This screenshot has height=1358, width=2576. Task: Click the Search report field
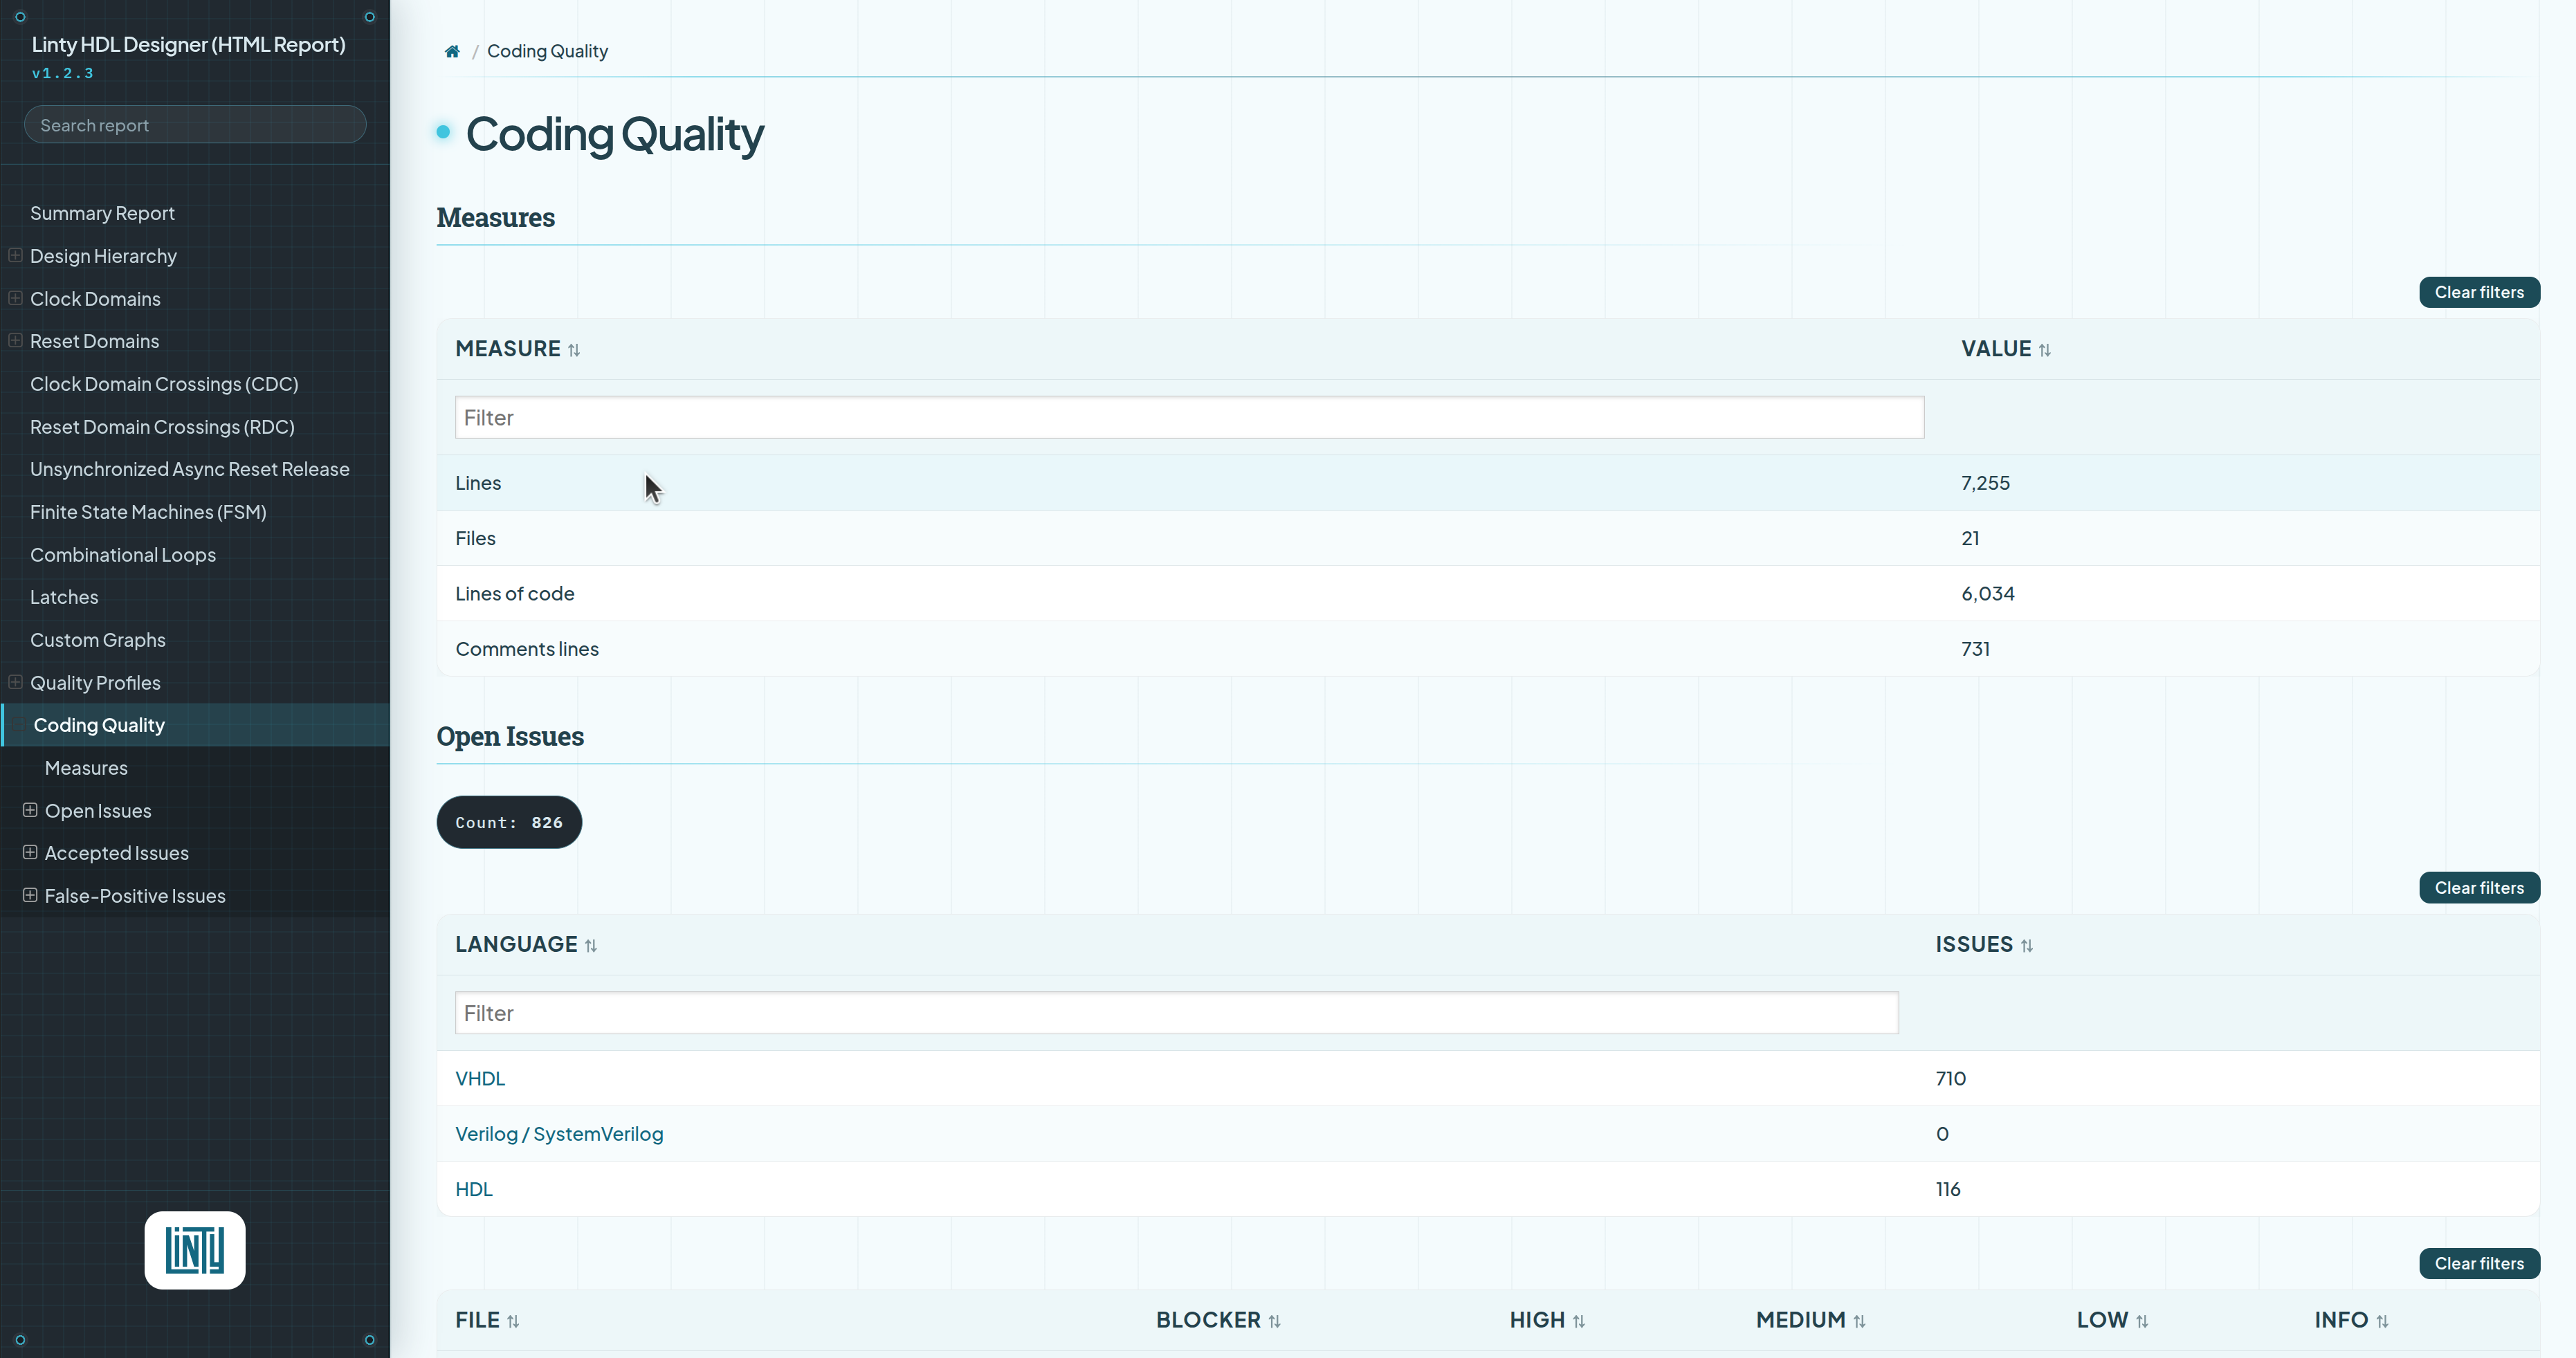click(x=195, y=125)
